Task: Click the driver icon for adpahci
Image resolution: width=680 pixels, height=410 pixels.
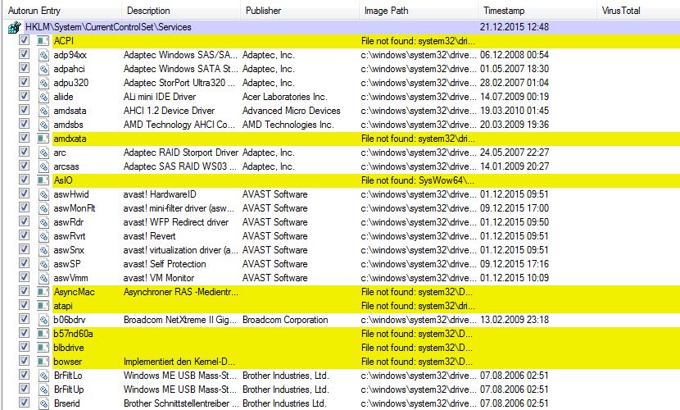Action: coord(43,69)
